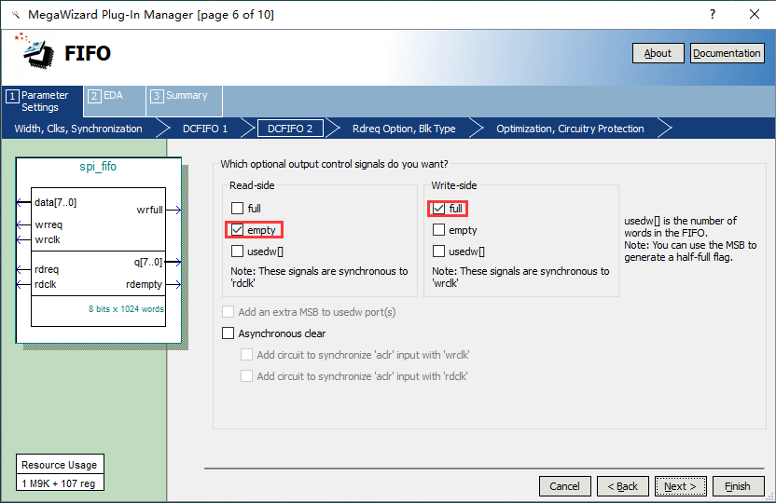Enable Write-side empty checkbox
Viewport: 776px width, 503px height.
(439, 230)
